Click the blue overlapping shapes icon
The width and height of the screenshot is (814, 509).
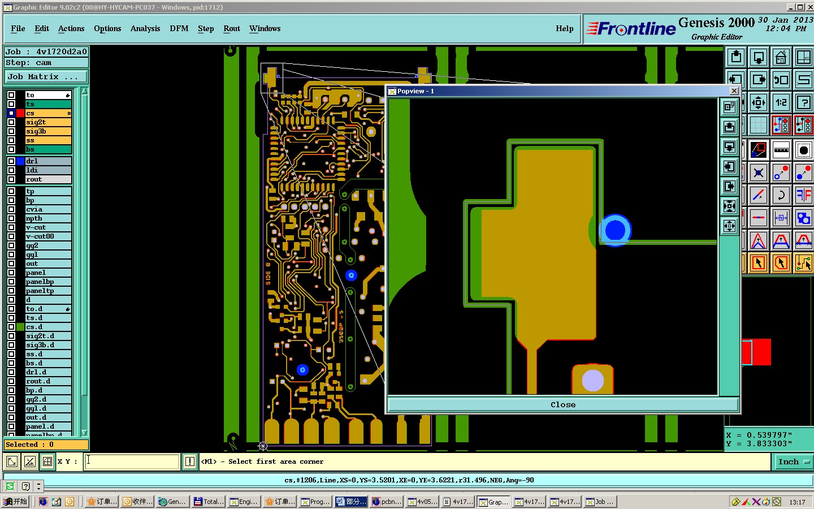804,218
